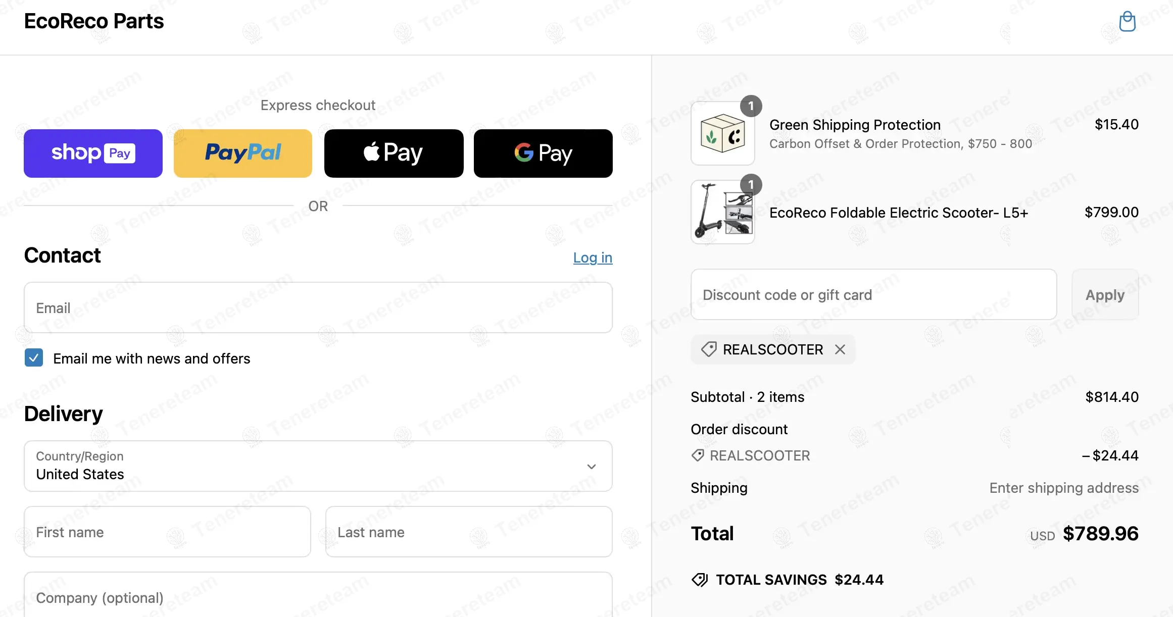Screen dimensions: 1173x617
Task: Click the Total Savings tag icon
Action: pyautogui.click(x=700, y=580)
